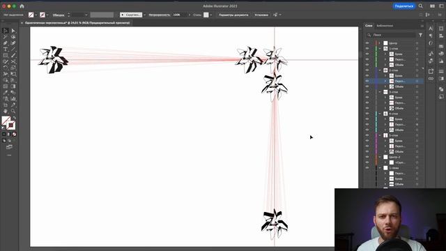The image size is (446, 251).
Task: Open the fill color dropdown in control bar
Action: pos(36,15)
